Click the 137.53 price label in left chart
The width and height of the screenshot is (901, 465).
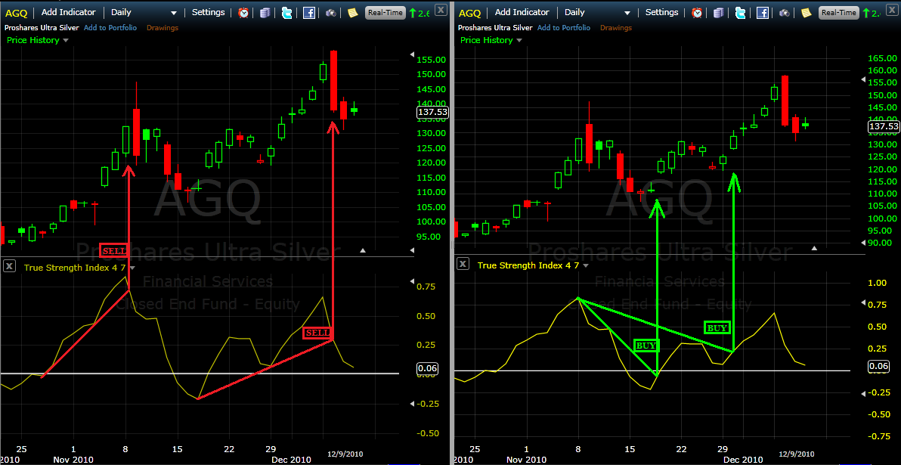[432, 113]
